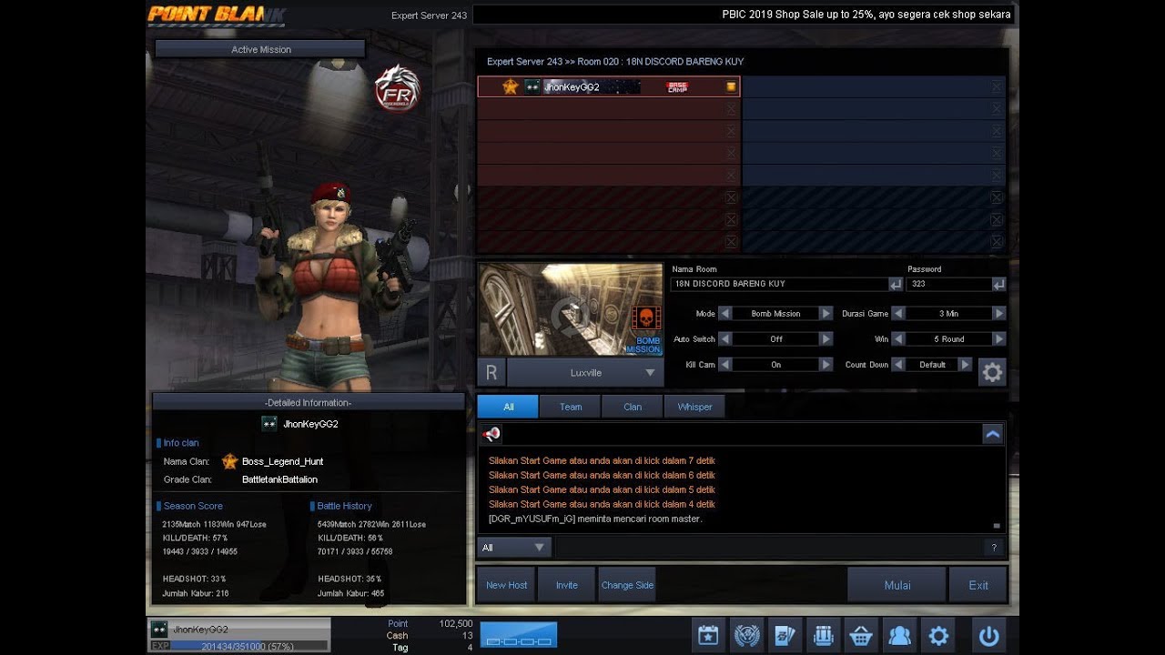Open the inventory backpack icon
This screenshot has height=655, width=1165.
coord(824,635)
